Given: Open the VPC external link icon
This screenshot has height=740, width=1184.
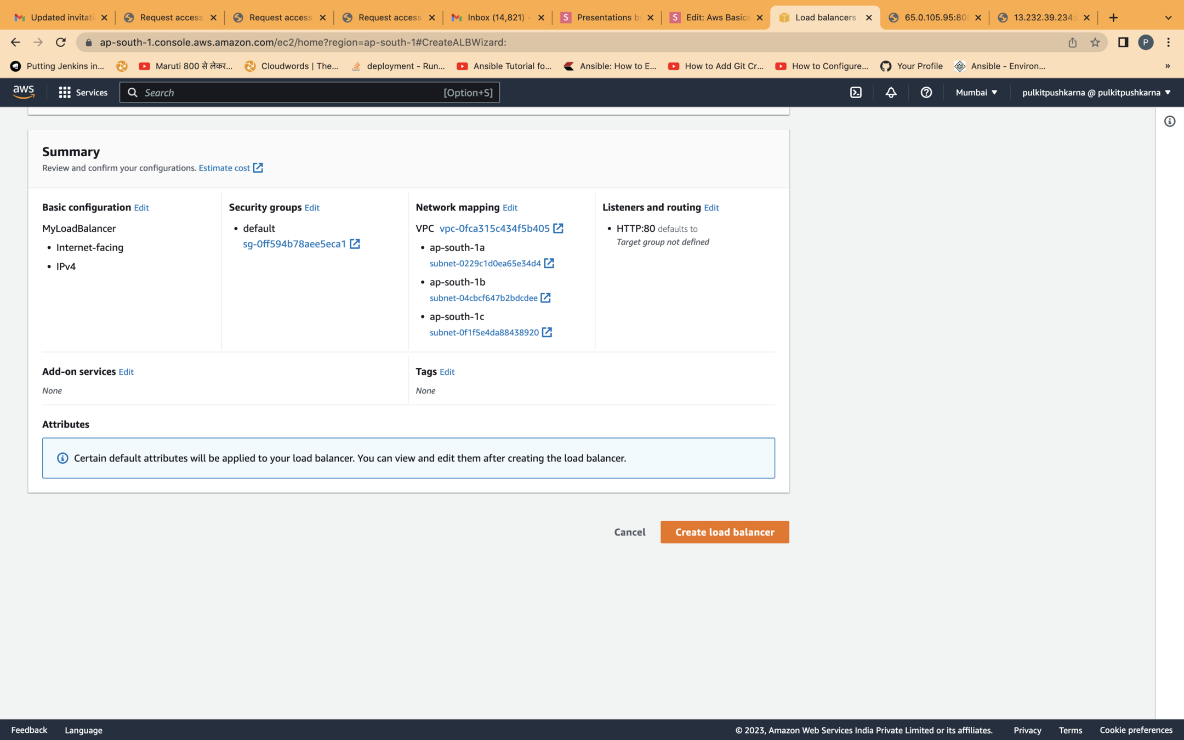Looking at the screenshot, I should [x=558, y=229].
